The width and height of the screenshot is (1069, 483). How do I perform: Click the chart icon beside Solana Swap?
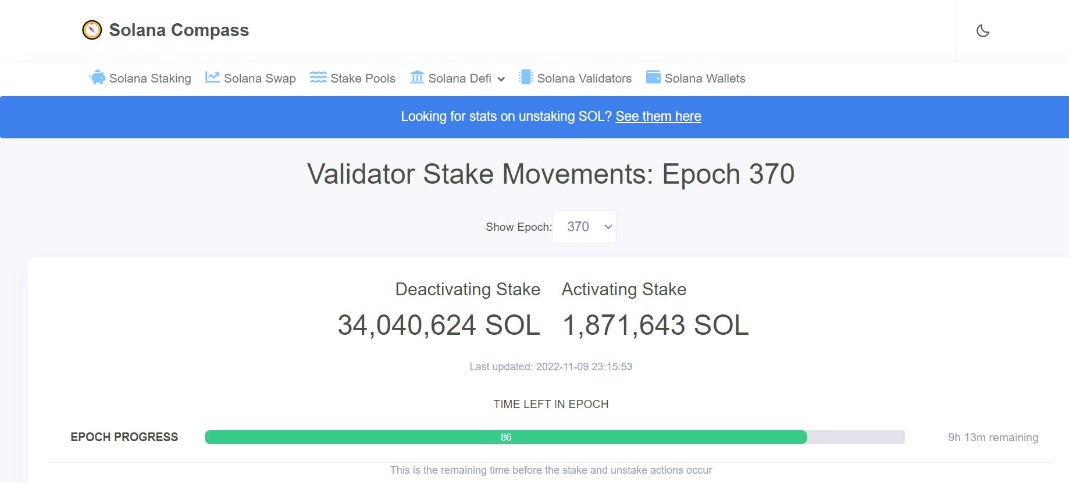pos(212,77)
